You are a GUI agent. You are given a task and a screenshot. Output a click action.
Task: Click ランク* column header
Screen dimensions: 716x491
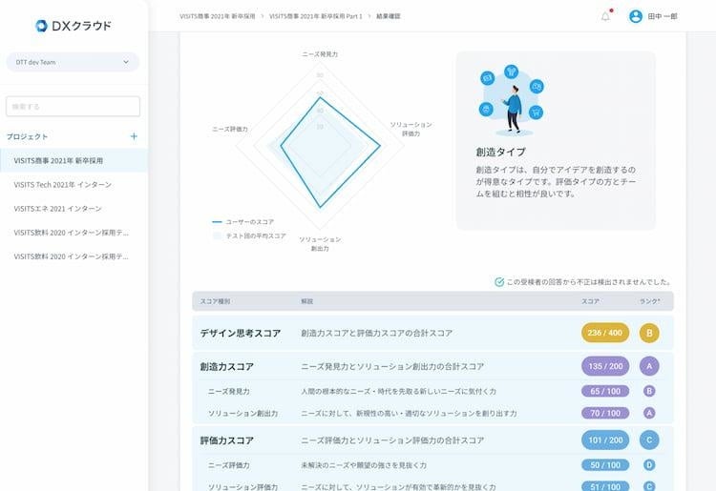[649, 301]
